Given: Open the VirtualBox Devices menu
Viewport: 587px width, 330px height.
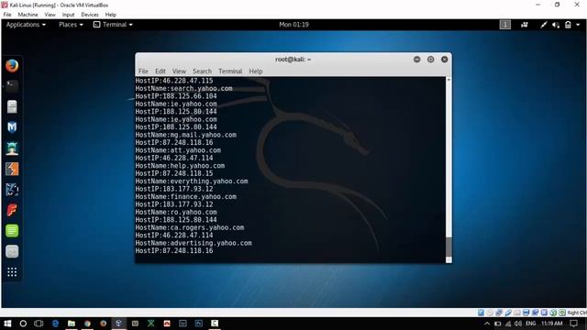Looking at the screenshot, I should click(90, 15).
